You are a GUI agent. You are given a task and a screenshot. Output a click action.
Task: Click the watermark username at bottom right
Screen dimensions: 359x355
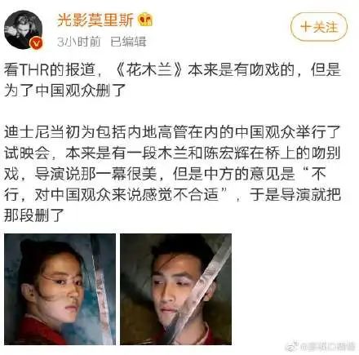click(328, 346)
